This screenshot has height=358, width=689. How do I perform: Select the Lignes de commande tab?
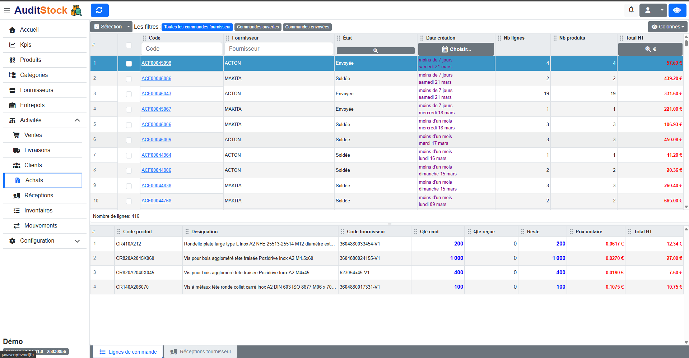pyautogui.click(x=128, y=352)
